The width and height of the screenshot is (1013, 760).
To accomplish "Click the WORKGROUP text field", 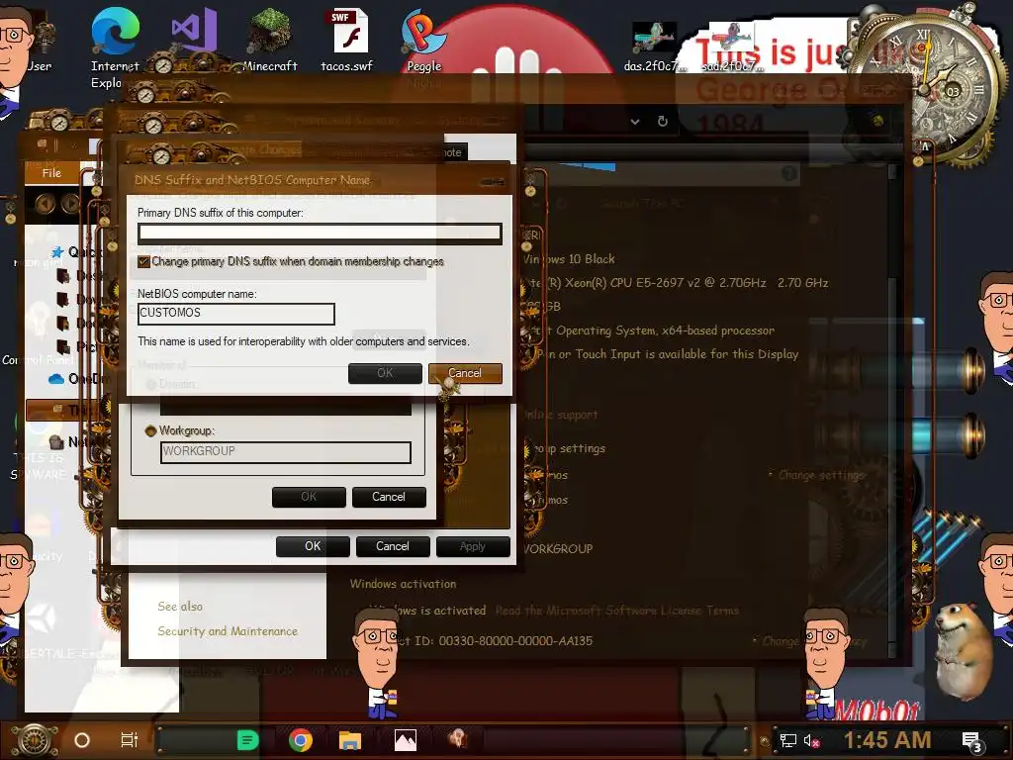I will pyautogui.click(x=286, y=451).
